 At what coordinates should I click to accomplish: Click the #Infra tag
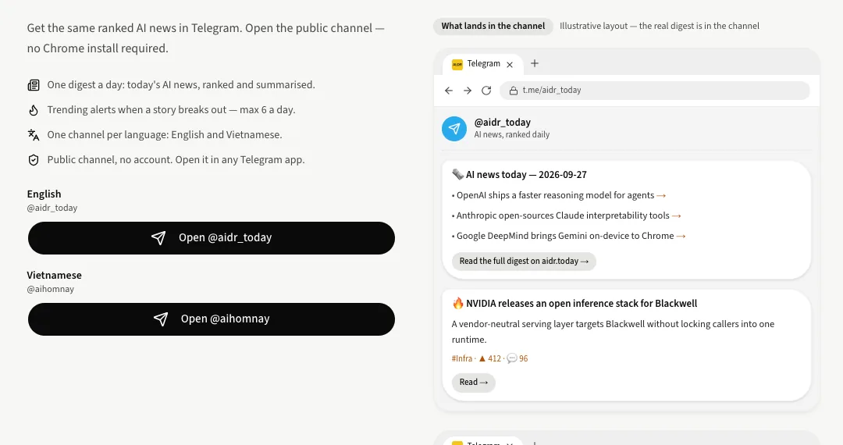462,358
